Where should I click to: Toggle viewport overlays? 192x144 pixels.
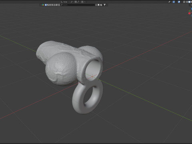179,2
